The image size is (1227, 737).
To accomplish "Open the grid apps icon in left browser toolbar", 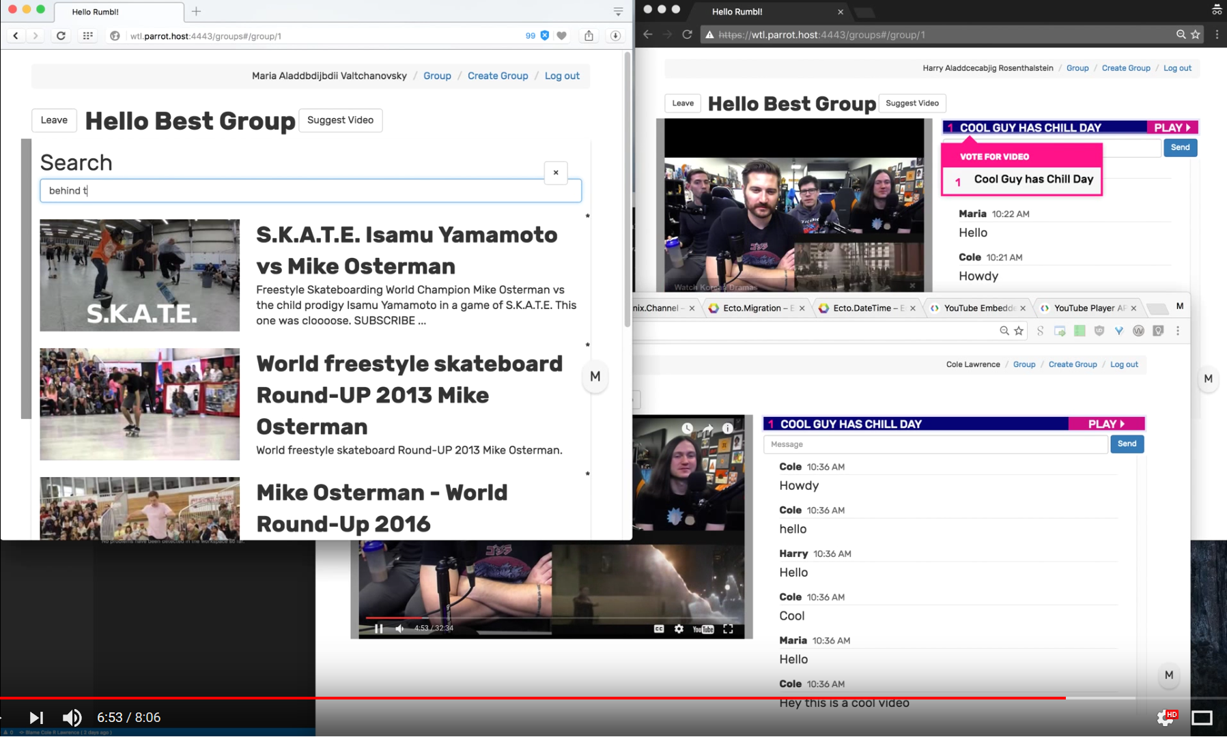I will click(87, 35).
